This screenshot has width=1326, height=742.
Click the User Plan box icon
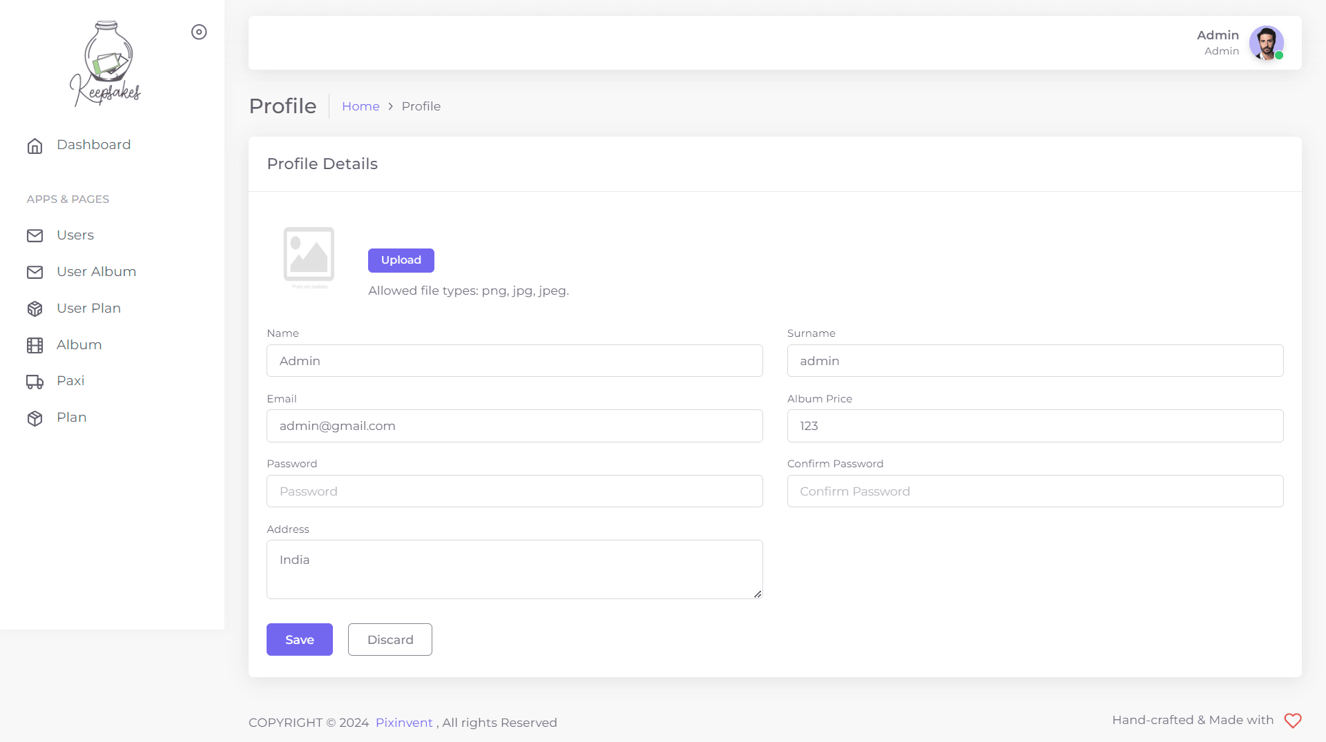click(x=35, y=309)
